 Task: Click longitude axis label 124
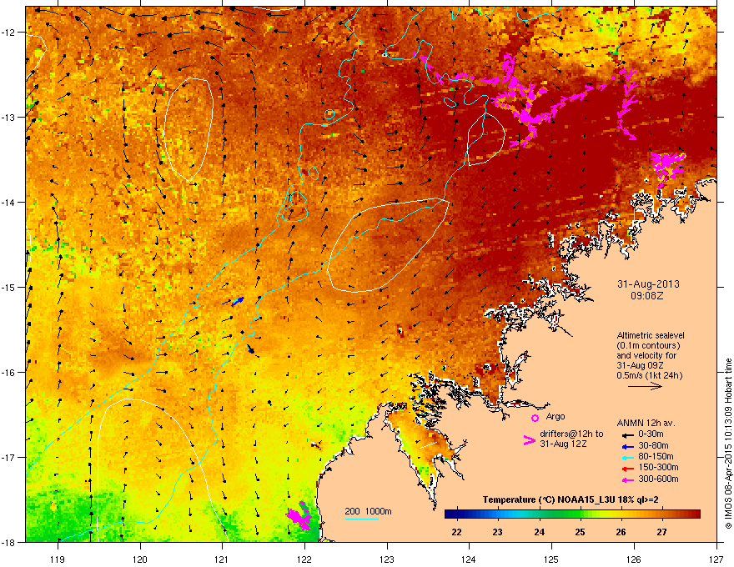coord(469,559)
